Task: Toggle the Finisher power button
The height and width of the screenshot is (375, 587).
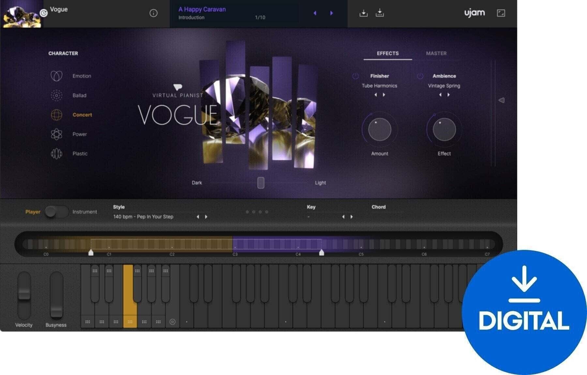Action: click(355, 76)
